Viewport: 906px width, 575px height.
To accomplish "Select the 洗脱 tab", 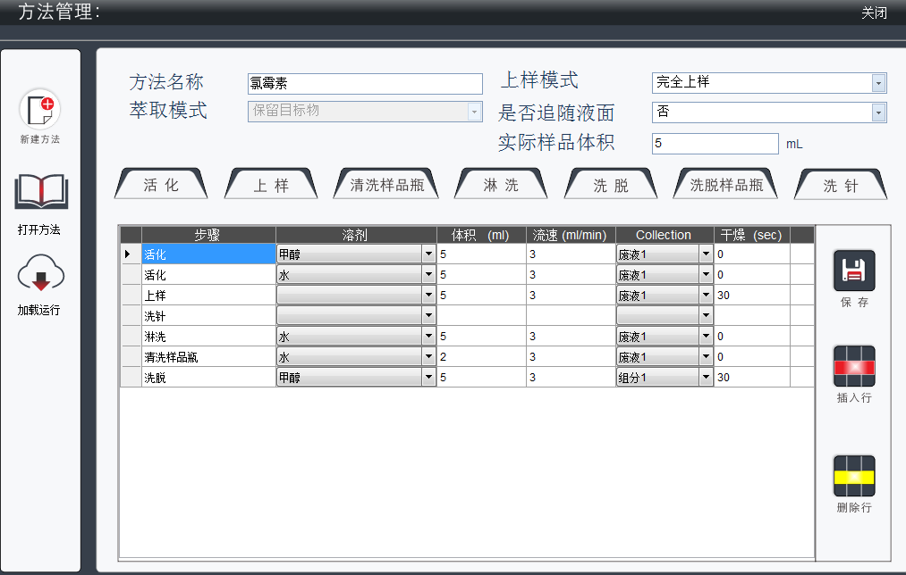I will point(611,186).
